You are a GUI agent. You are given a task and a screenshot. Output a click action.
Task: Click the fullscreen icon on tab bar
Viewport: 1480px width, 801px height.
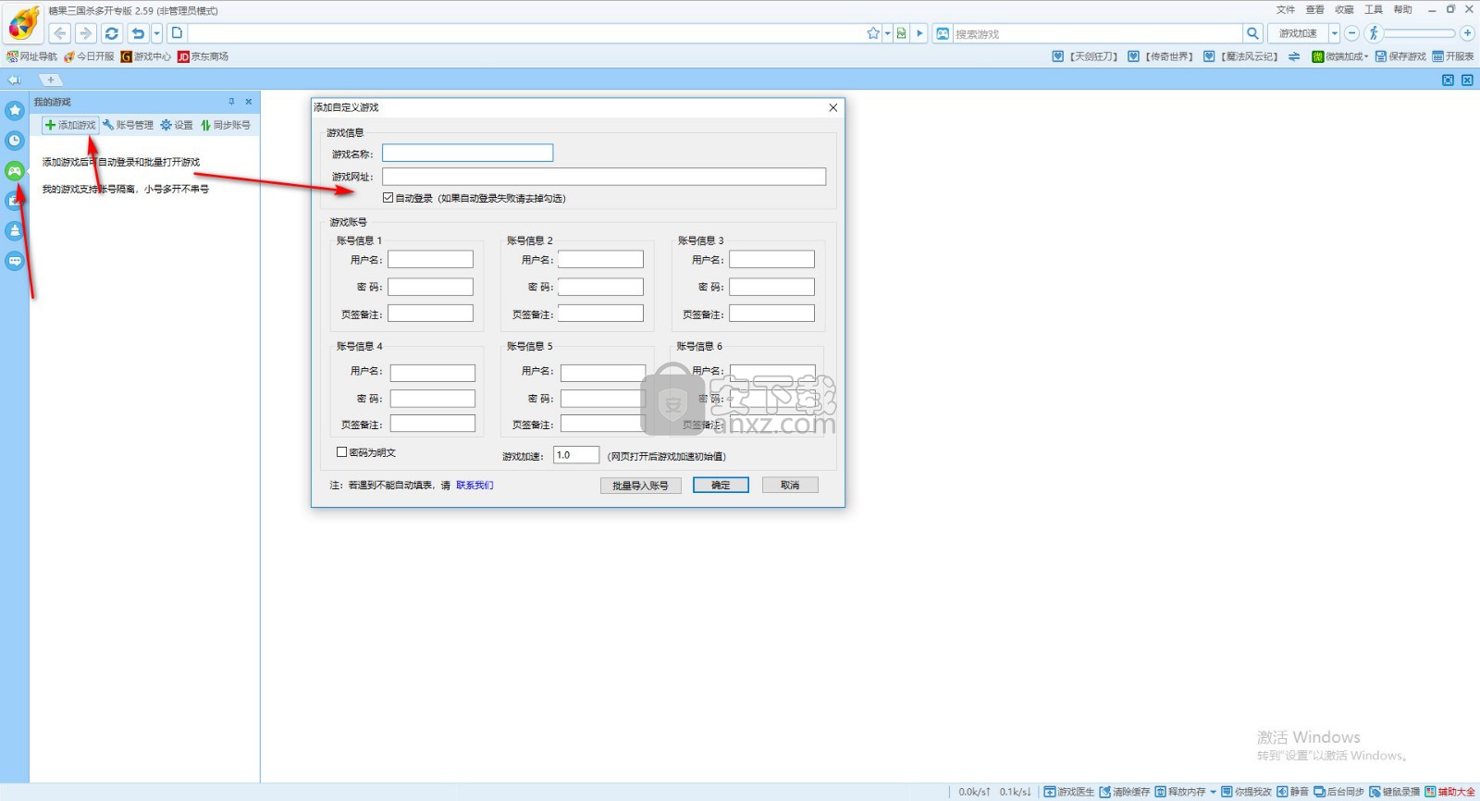(x=1448, y=80)
